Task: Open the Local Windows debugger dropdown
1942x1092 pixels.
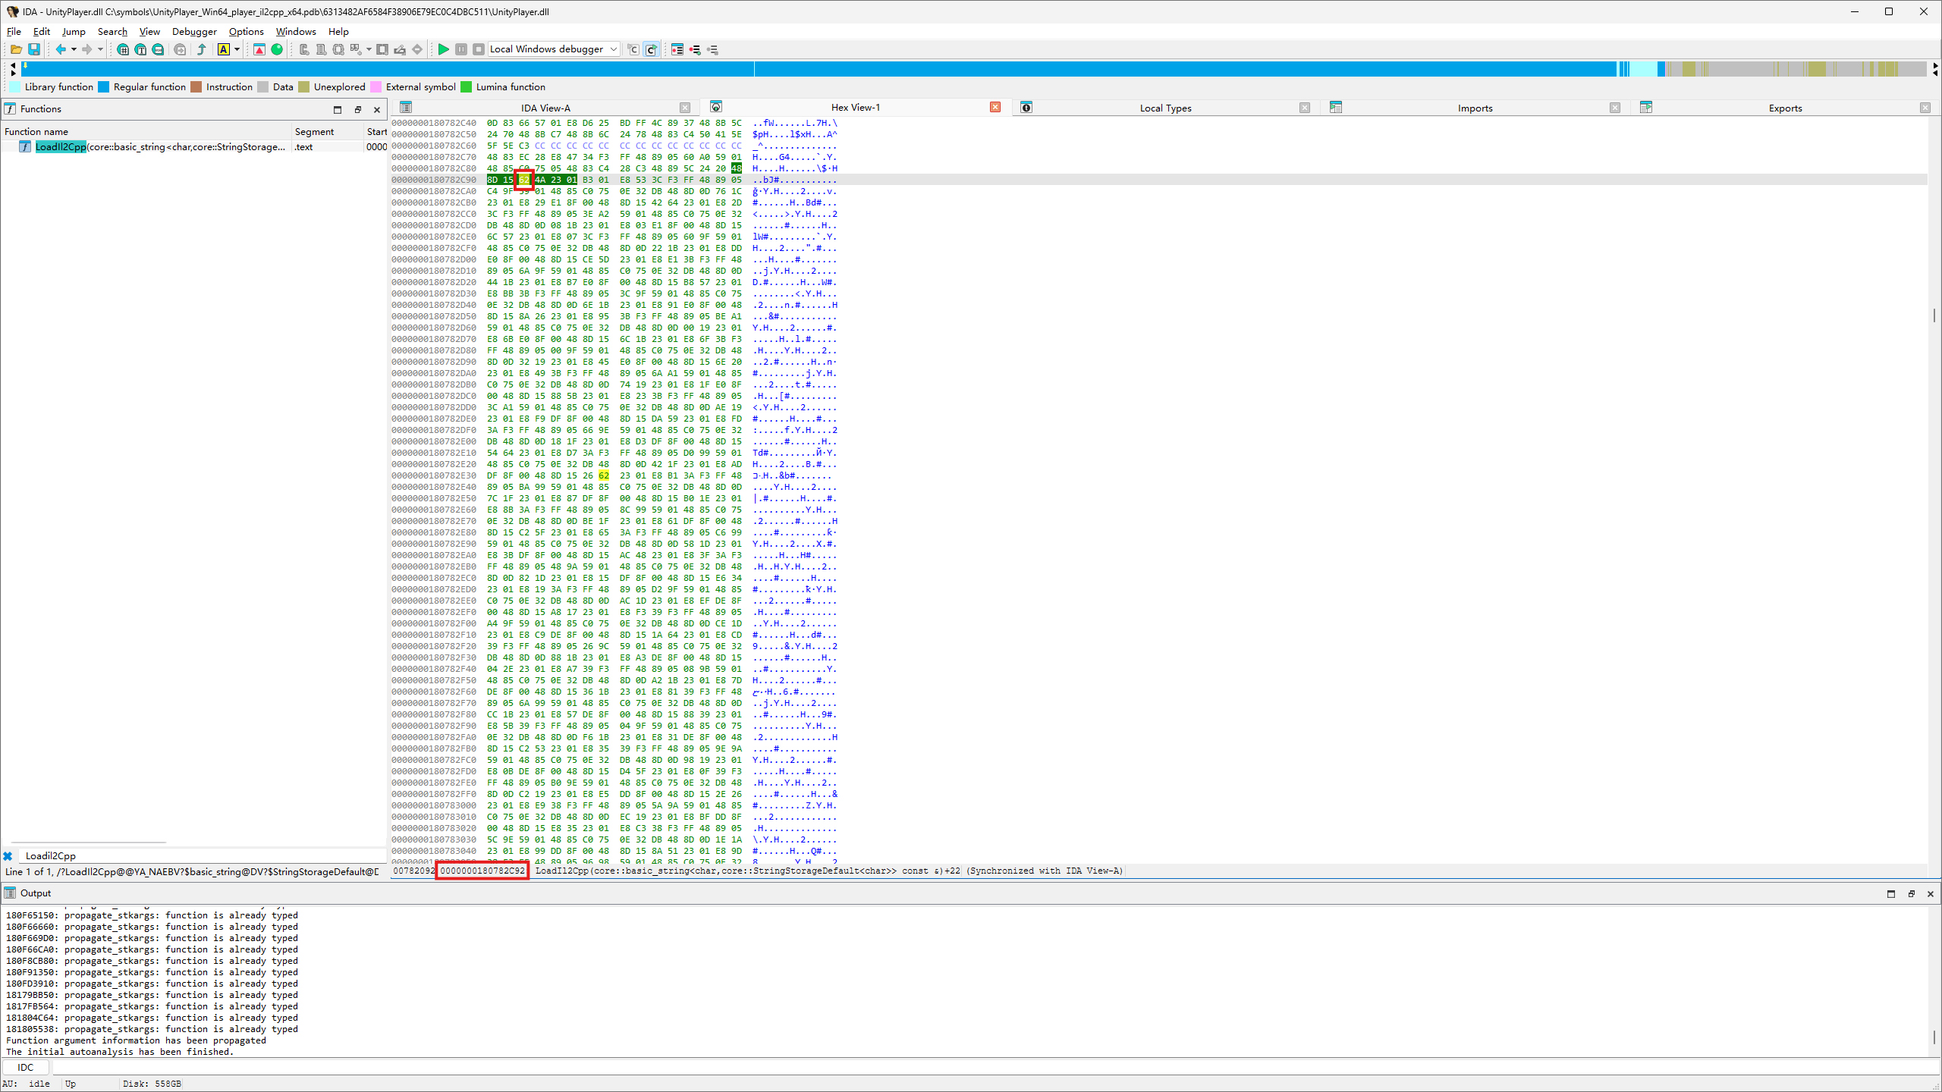Action: [553, 49]
